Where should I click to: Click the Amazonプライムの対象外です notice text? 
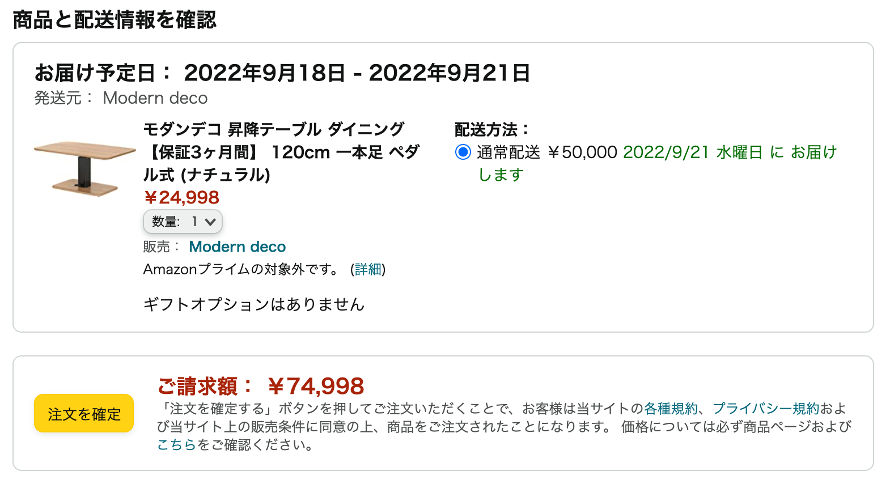point(240,269)
